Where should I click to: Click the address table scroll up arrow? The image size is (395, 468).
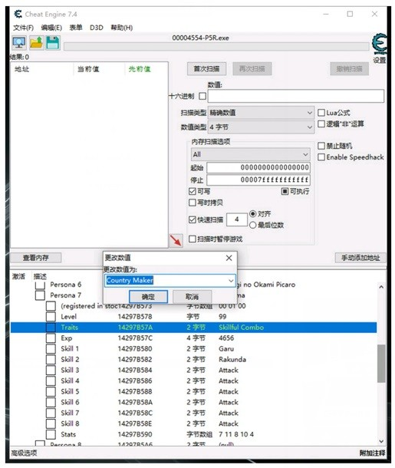click(x=381, y=287)
